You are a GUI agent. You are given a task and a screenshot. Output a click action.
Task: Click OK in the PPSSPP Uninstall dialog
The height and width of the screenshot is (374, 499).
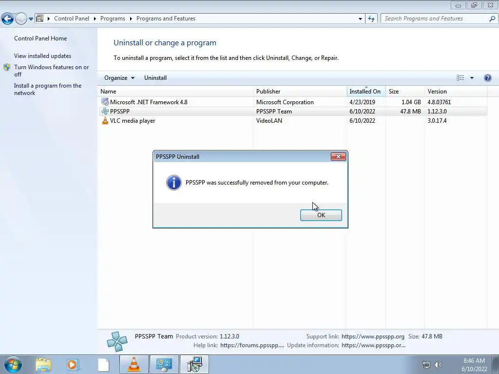point(321,215)
